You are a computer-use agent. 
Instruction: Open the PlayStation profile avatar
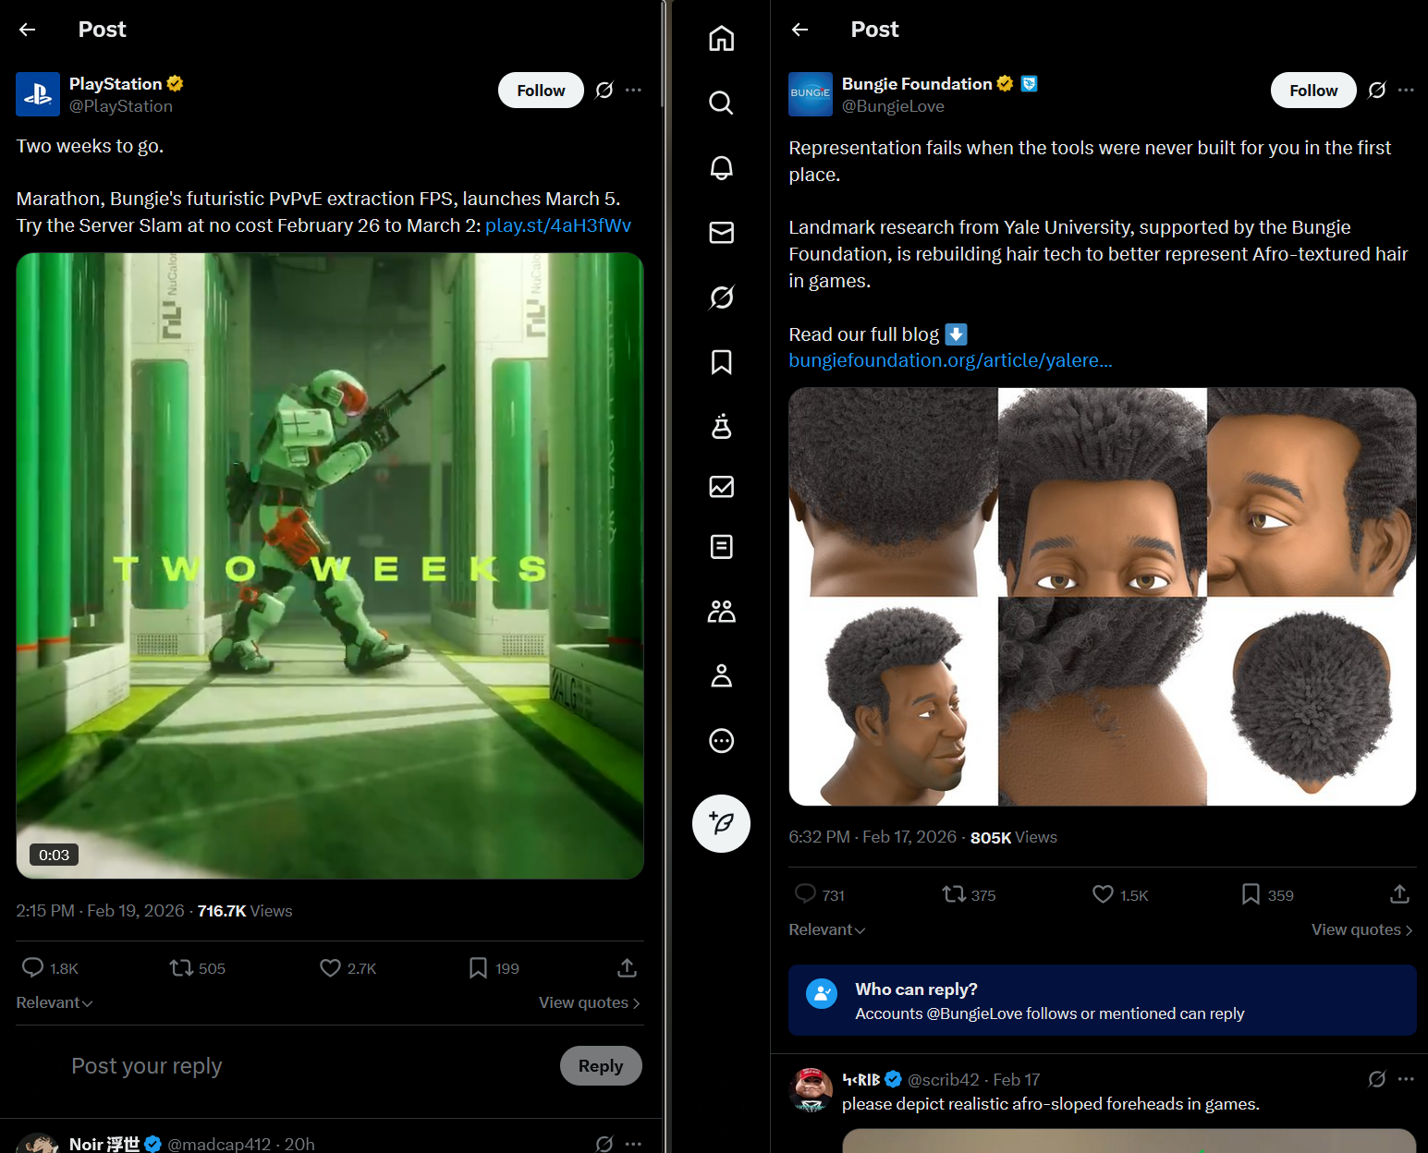38,94
